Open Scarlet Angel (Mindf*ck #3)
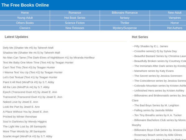 click(28, 136)
